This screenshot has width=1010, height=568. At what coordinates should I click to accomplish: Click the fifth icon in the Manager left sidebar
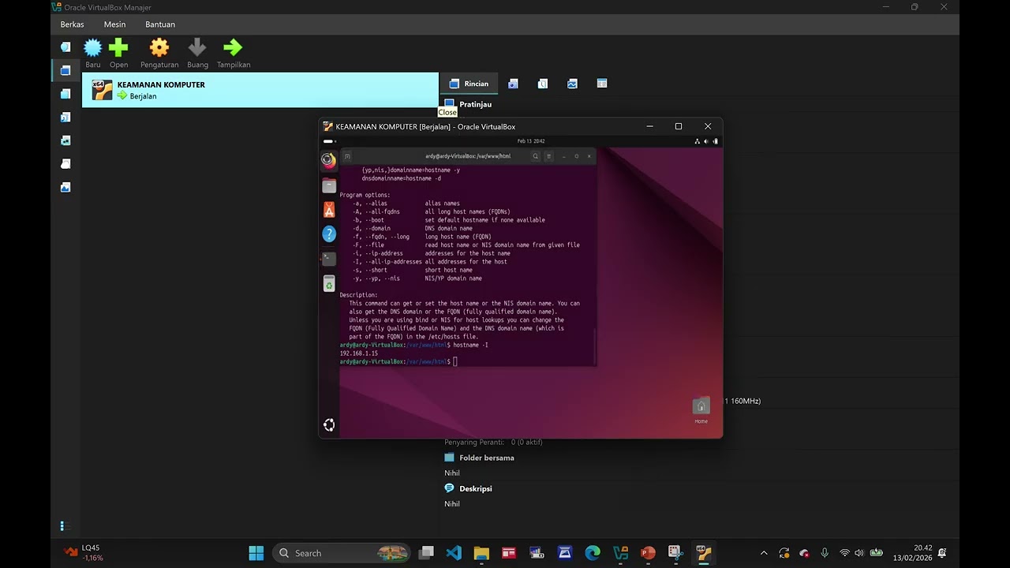click(65, 140)
